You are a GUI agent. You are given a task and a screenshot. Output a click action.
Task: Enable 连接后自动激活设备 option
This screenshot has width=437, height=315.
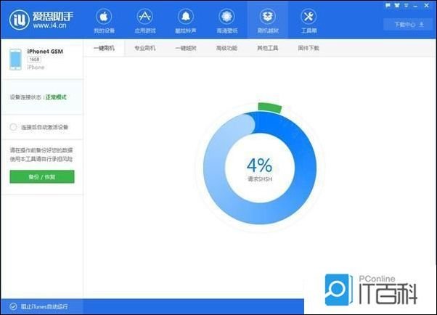(x=14, y=127)
